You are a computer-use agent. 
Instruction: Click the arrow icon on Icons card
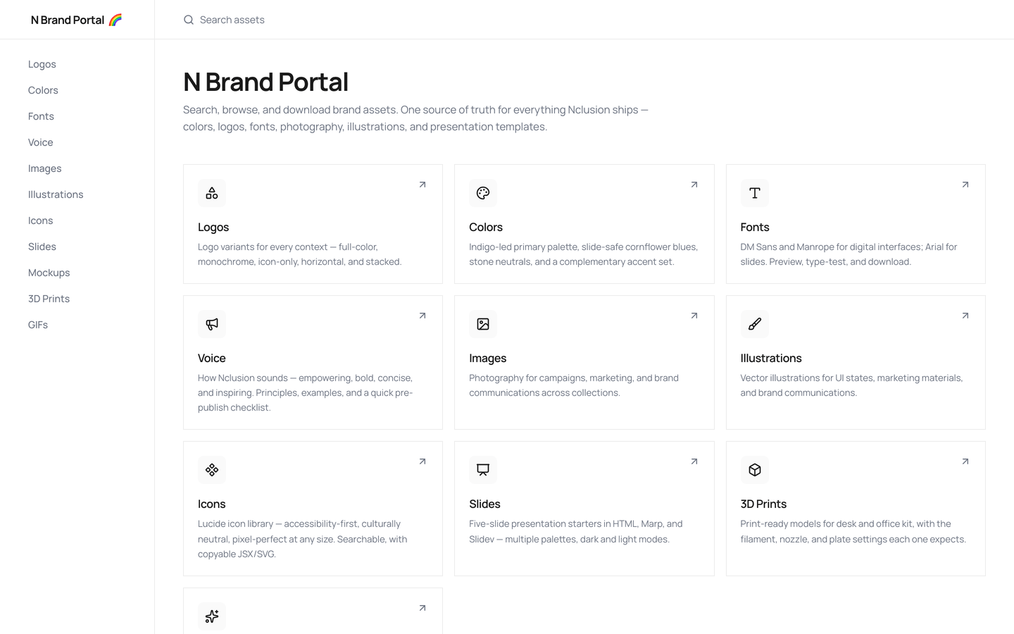click(423, 461)
